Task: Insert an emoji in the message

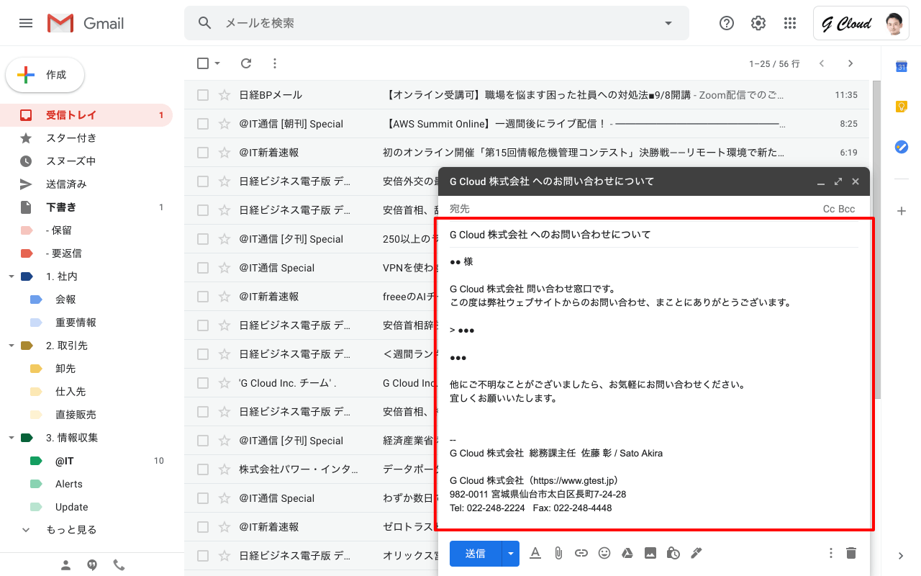Action: pos(604,553)
